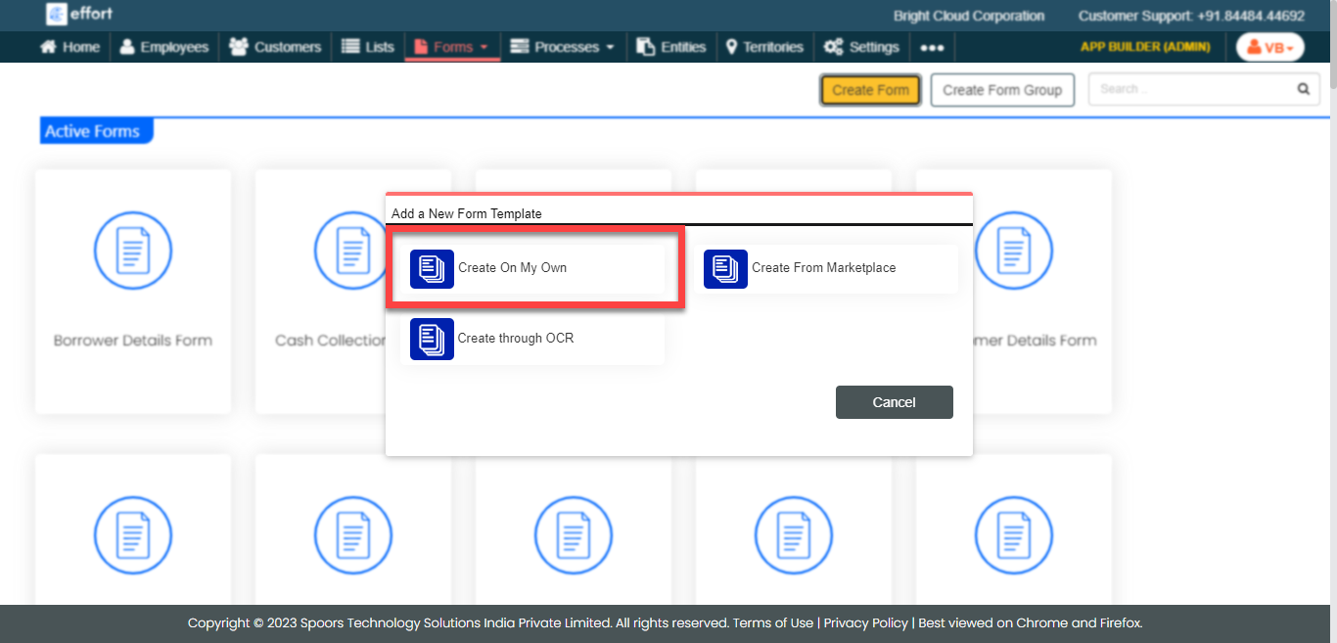Open the Privacy Policy footer link
Screen dimensions: 1337x643
pos(865,622)
